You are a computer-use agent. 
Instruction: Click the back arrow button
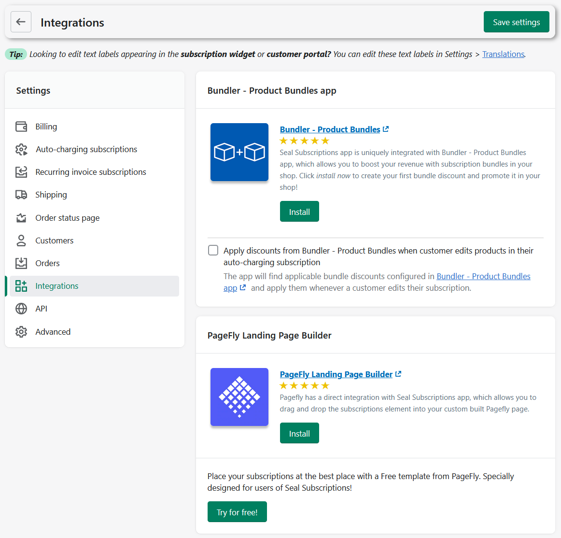(21, 22)
